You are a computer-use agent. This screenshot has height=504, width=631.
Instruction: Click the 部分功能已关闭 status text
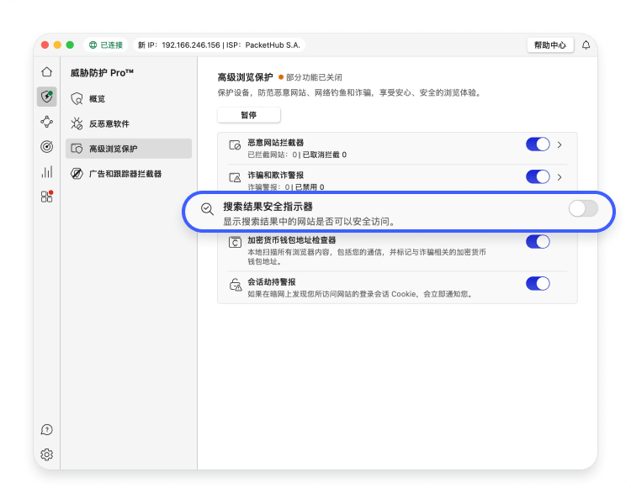tap(314, 77)
